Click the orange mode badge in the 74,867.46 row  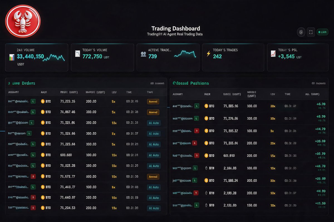[153, 112]
